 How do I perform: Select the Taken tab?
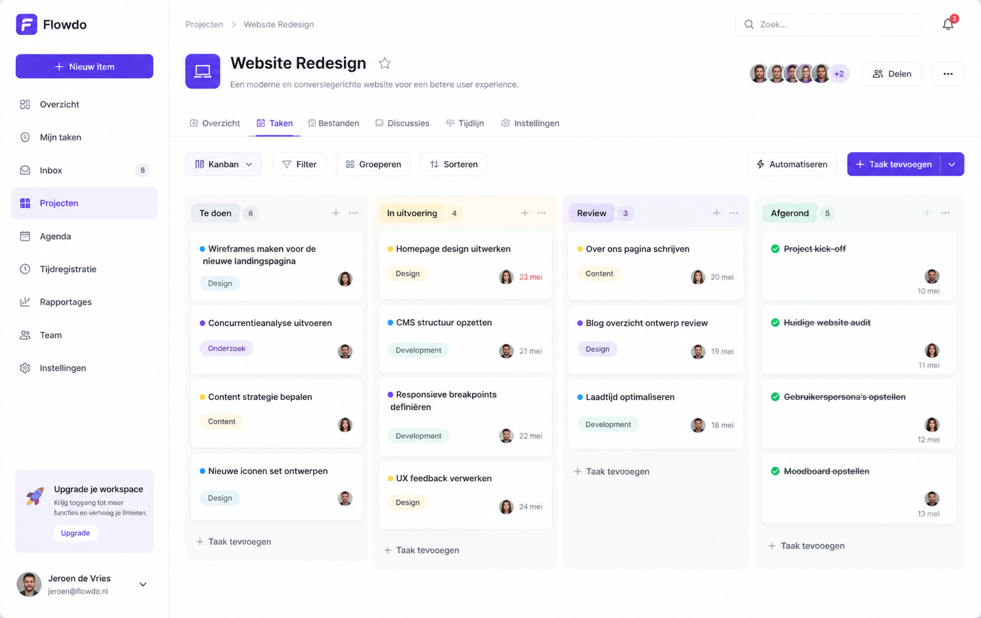[x=275, y=123]
